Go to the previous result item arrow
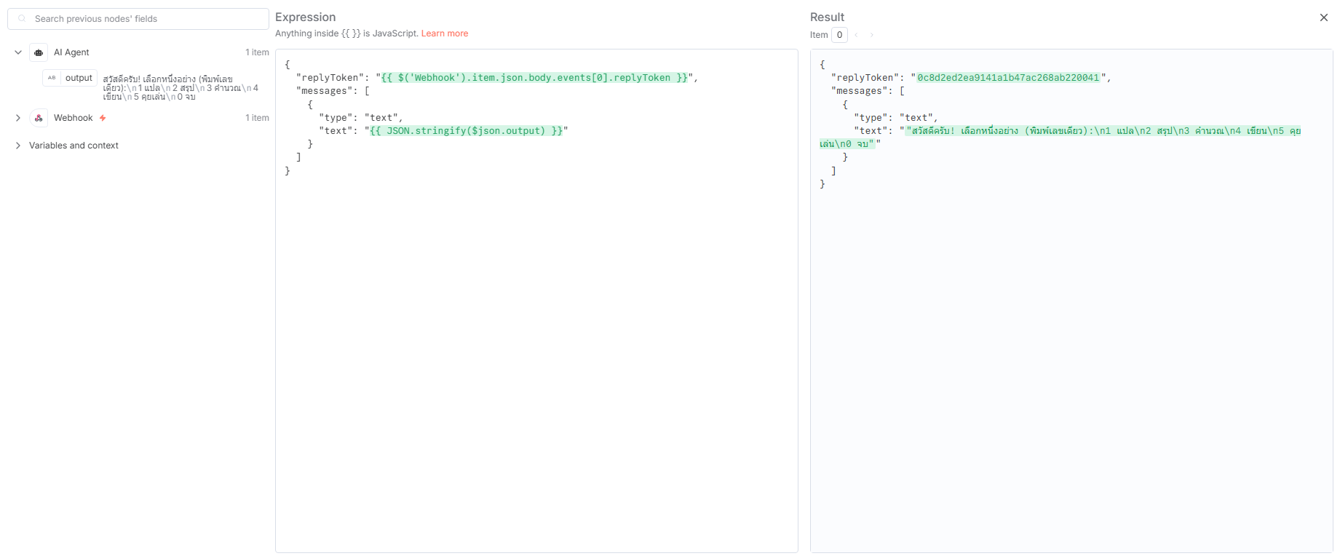The image size is (1340, 556). 857,35
